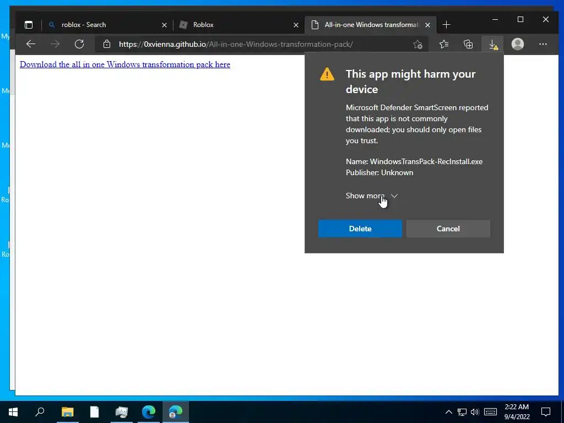Click the Windows transformation pack download link
The height and width of the screenshot is (423, 564).
(x=125, y=64)
